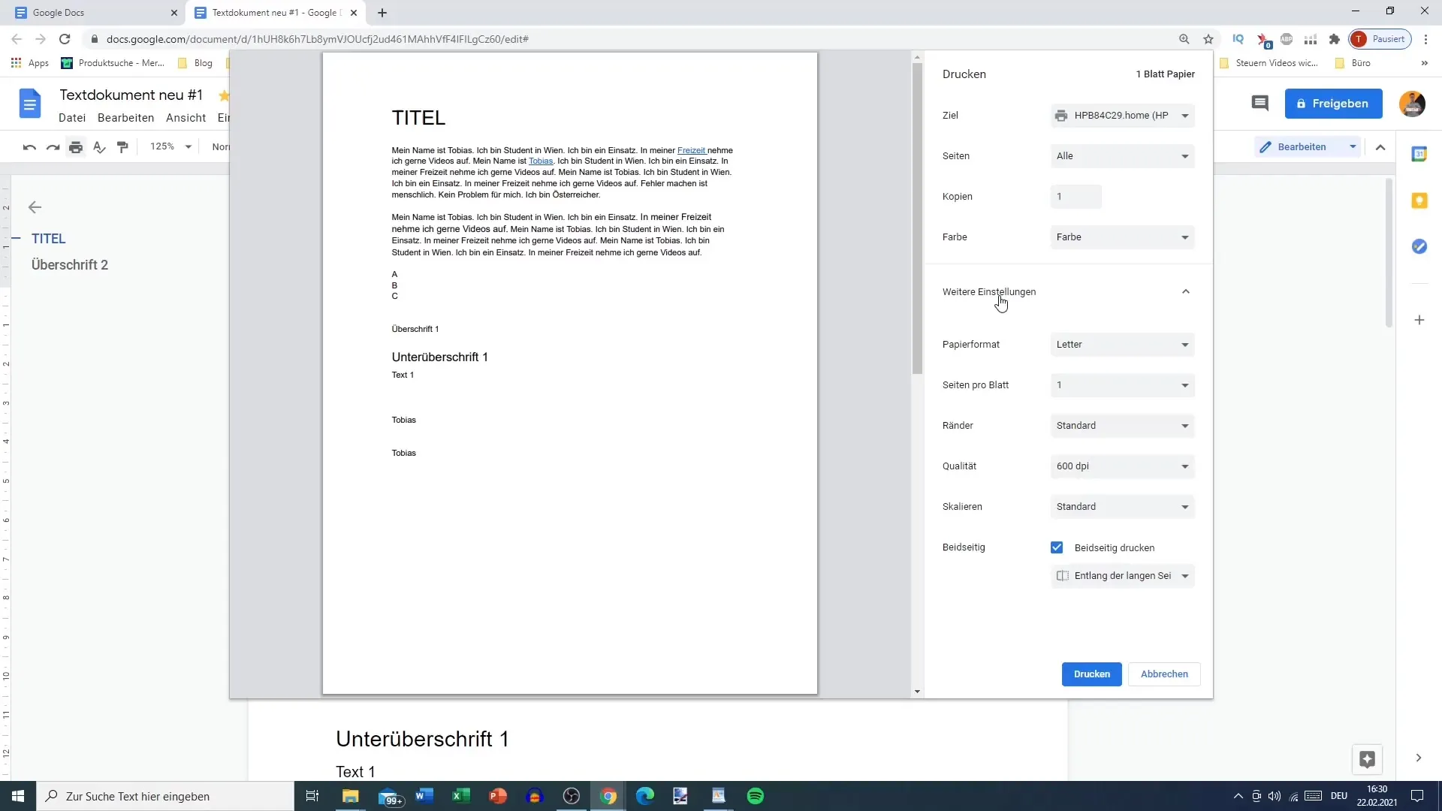Click the back arrow navigation icon
1442x811 pixels.
(35, 206)
